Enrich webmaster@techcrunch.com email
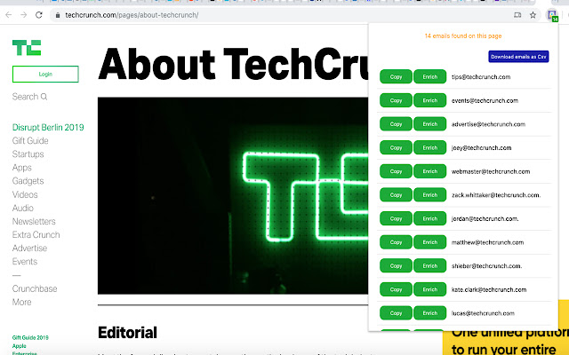 (430, 171)
